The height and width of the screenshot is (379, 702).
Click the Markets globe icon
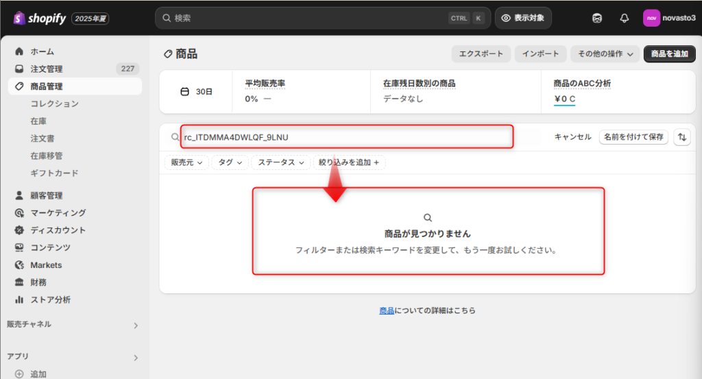tap(19, 265)
